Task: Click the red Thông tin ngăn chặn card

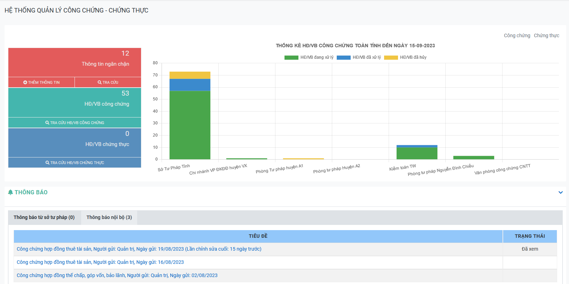Action: tap(75, 62)
